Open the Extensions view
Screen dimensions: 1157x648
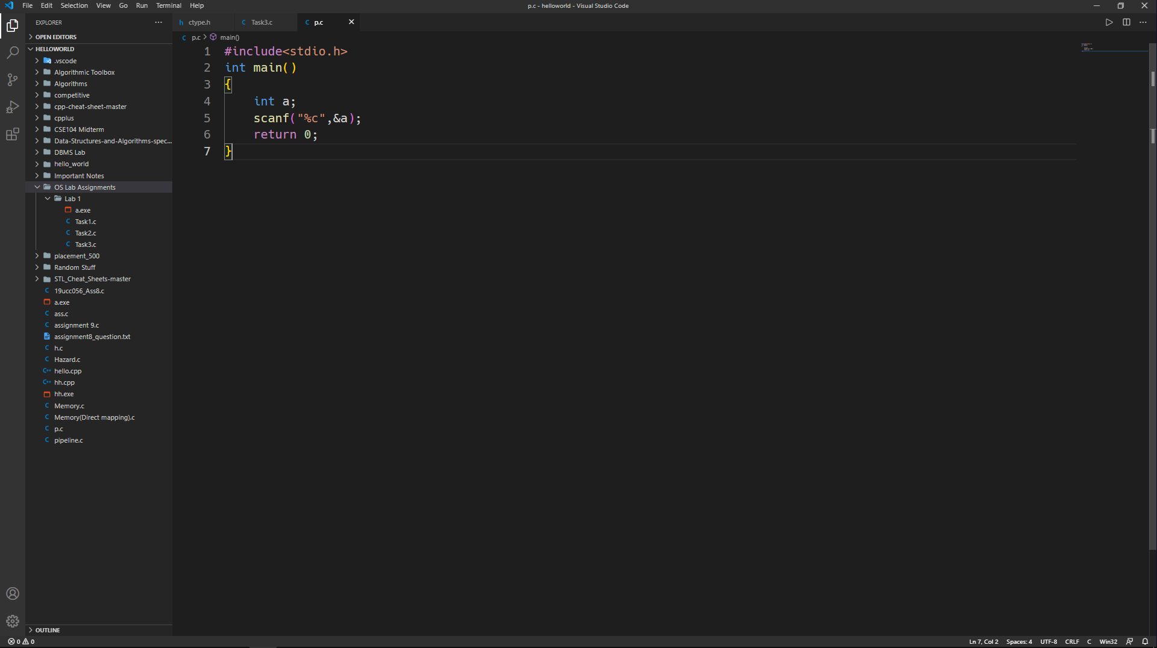(13, 134)
